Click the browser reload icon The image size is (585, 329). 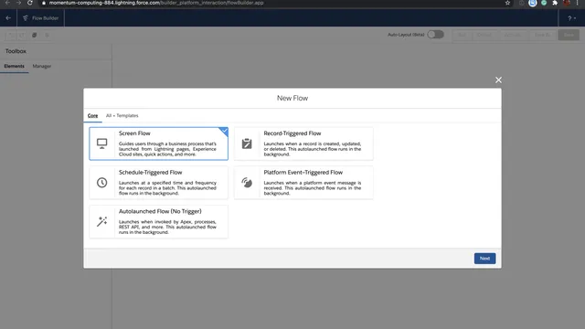[30, 3]
